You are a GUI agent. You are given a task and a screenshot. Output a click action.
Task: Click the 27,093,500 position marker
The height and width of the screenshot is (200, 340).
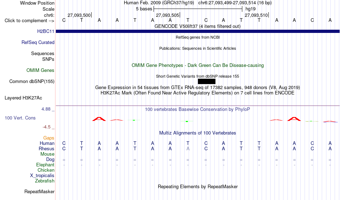tap(79, 15)
